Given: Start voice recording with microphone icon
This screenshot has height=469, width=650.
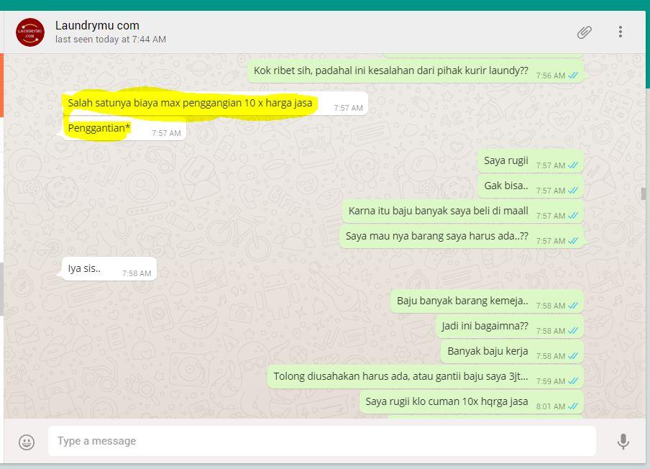Looking at the screenshot, I should tap(623, 442).
